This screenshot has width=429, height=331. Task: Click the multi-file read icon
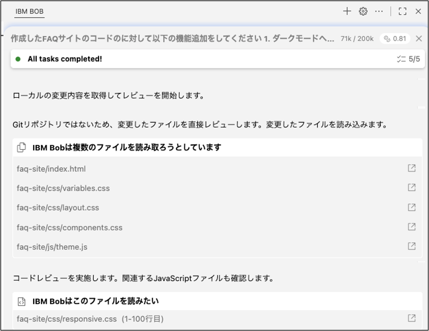21,147
